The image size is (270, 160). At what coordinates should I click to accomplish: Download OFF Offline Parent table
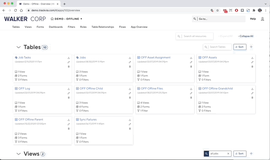[68, 120]
